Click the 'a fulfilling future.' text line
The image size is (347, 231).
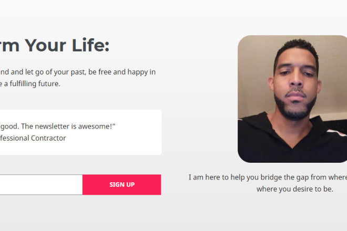32,84
